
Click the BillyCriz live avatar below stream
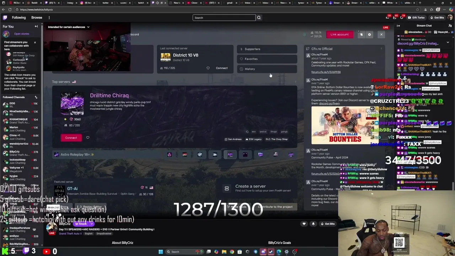coord(52,228)
